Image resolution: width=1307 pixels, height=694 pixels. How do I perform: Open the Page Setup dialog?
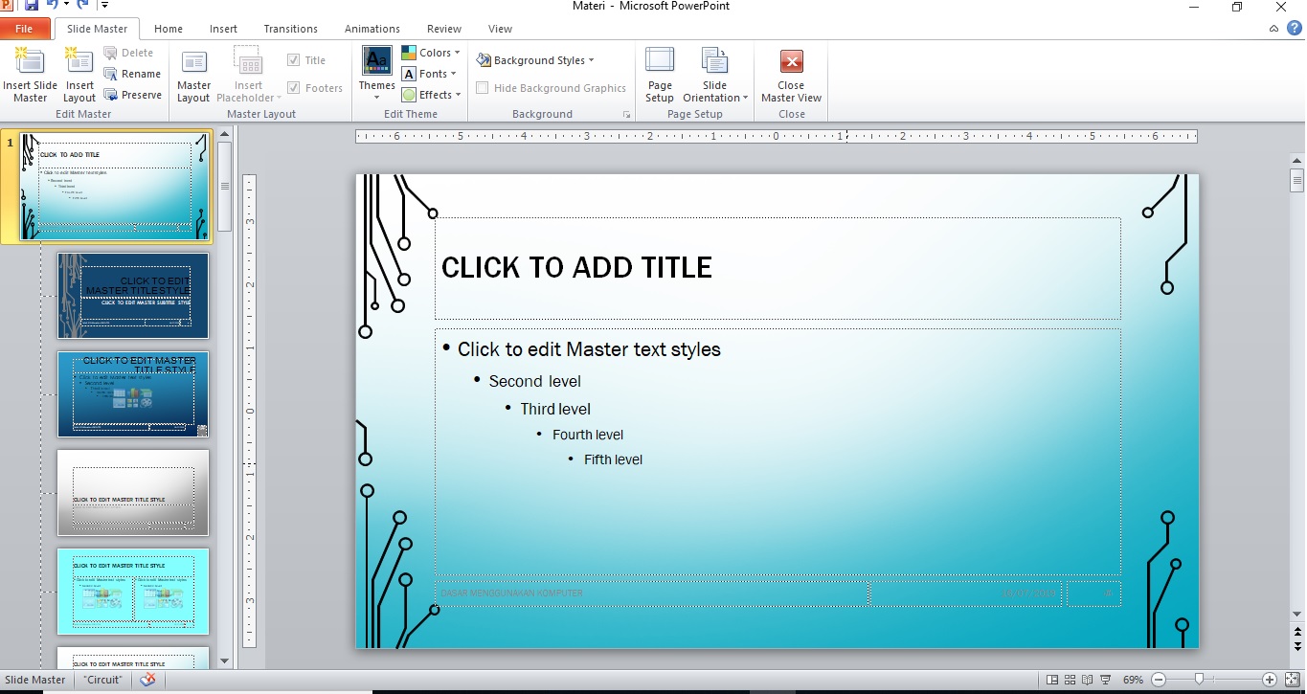[x=660, y=75]
